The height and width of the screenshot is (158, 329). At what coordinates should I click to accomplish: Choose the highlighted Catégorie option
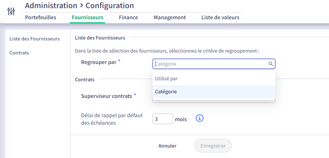214,92
